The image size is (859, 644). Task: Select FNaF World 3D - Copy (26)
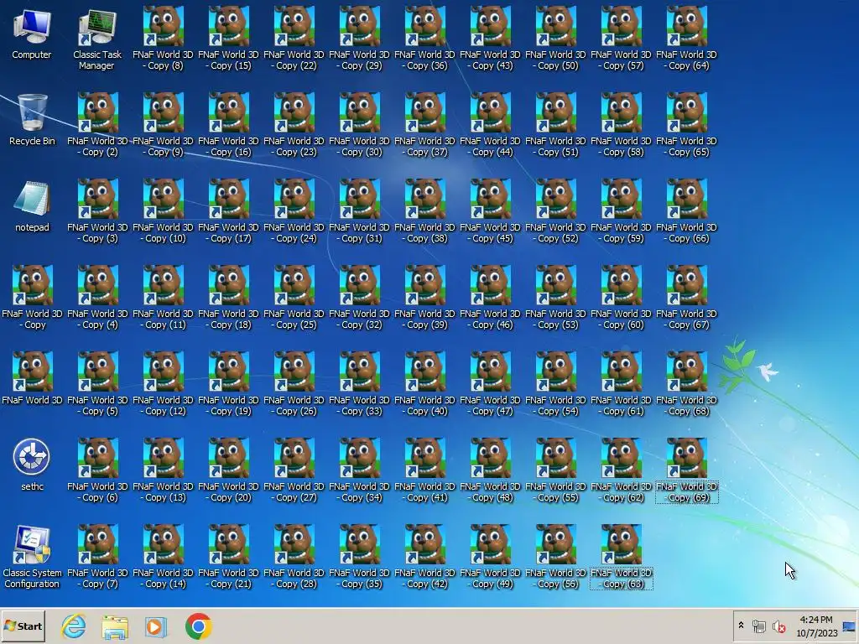pos(294,383)
